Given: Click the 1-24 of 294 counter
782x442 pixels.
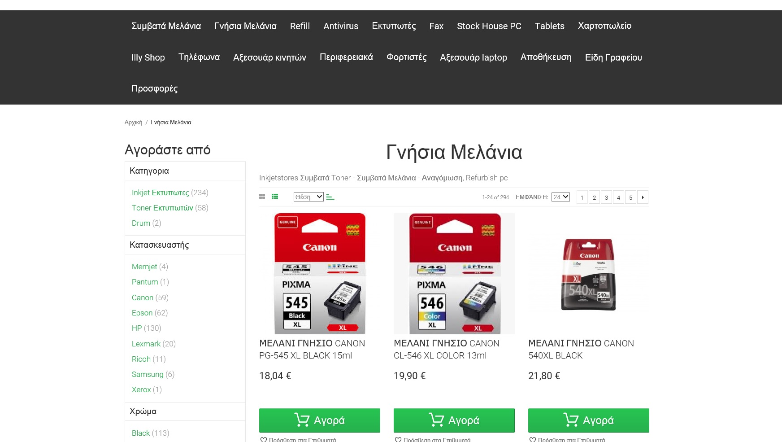Looking at the screenshot, I should coord(495,197).
